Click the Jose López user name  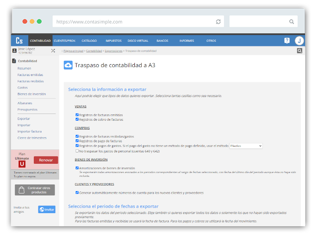click(x=27, y=49)
